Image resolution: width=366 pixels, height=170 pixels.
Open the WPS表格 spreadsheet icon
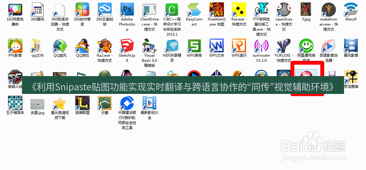[x=194, y=46]
